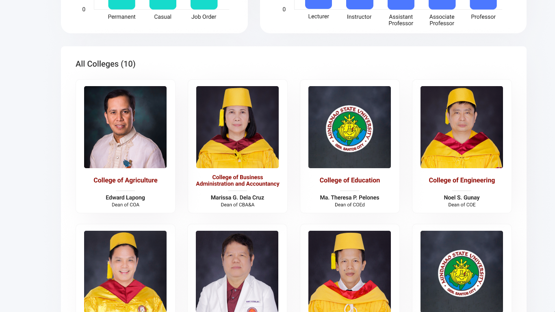
Task: Select the name Edward Lapong
Action: (126, 197)
